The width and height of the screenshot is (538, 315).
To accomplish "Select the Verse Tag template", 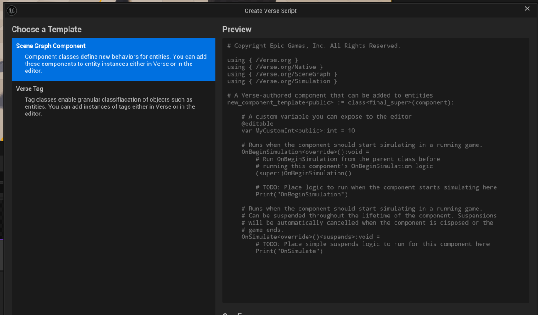I will (x=113, y=102).
